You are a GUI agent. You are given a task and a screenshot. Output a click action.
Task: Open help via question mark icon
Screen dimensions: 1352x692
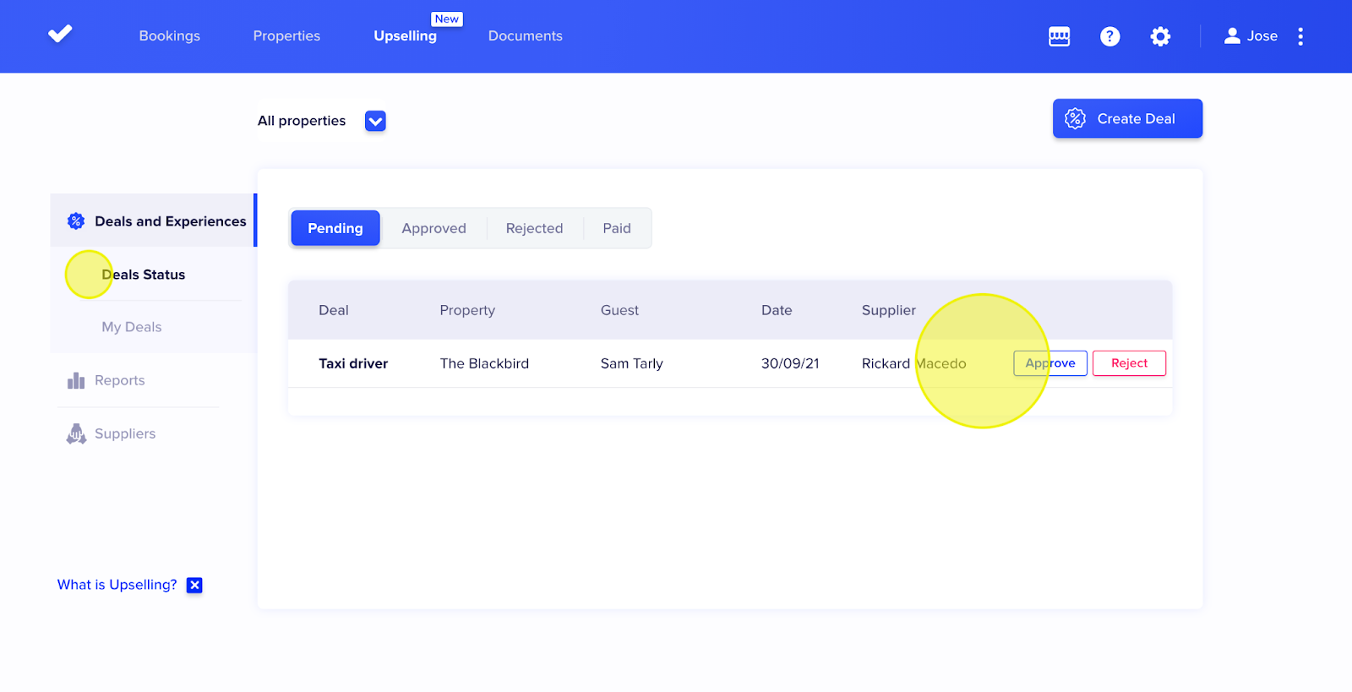1109,36
